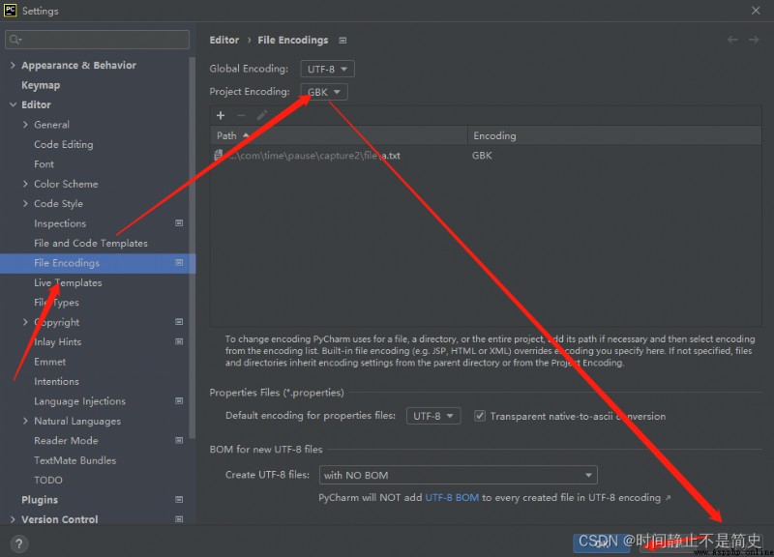Screen dimensions: 774x557
Task: Click the edit pencil icon
Action: coord(261,115)
